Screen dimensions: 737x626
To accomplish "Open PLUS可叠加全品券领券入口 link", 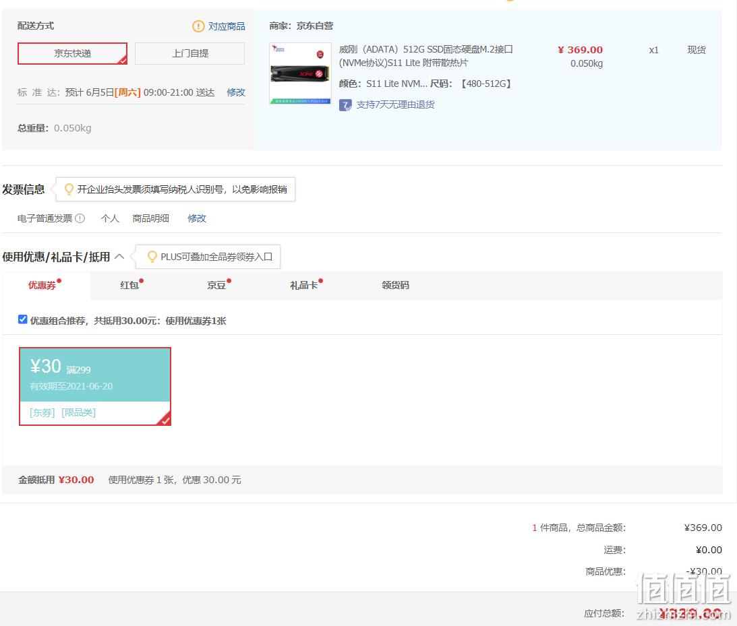I will (216, 257).
